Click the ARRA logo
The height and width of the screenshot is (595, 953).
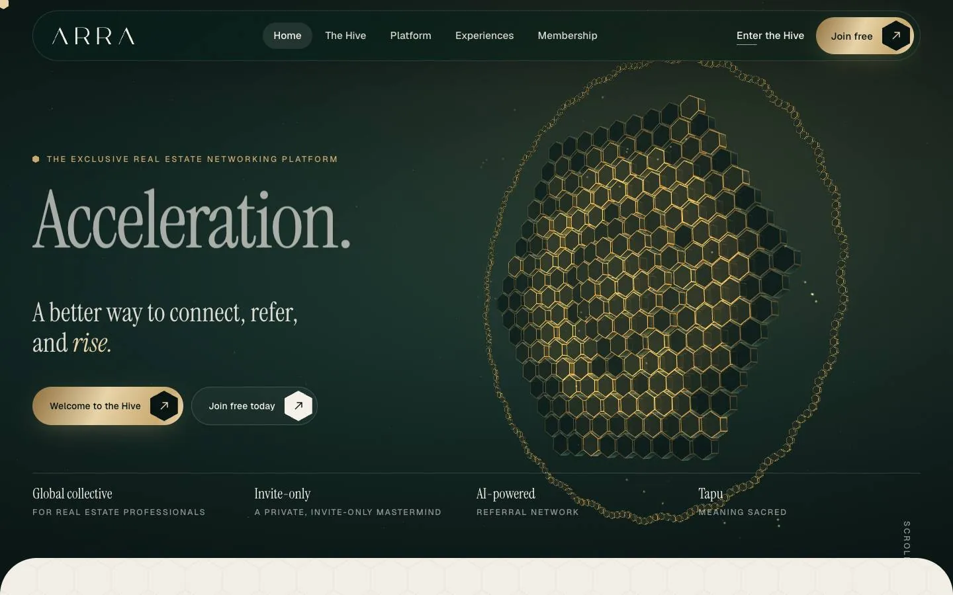(x=93, y=36)
